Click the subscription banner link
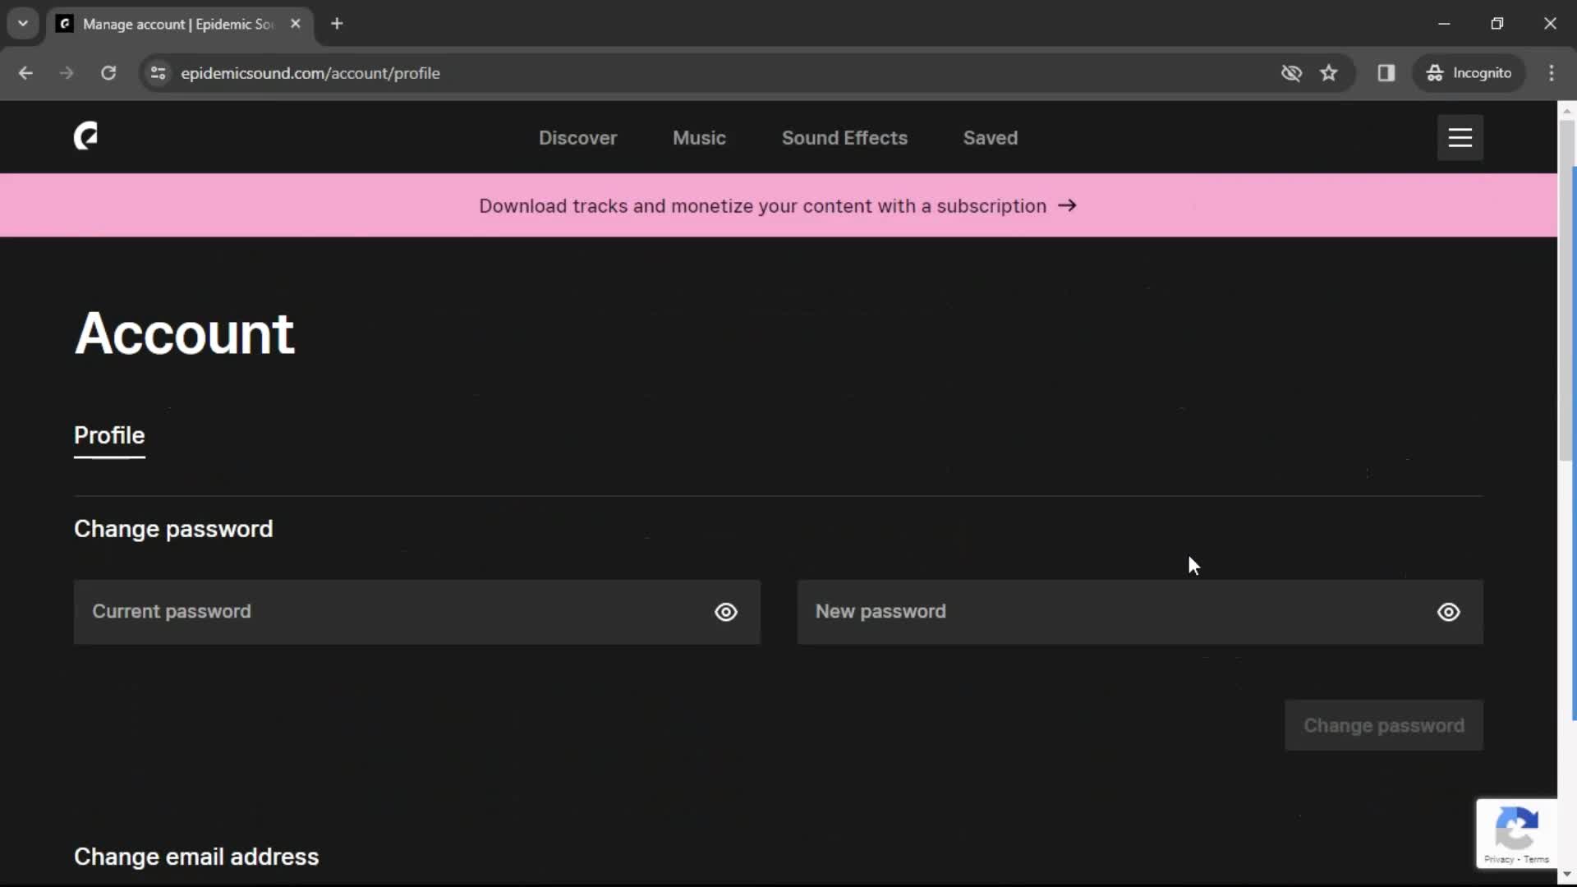 778,205
